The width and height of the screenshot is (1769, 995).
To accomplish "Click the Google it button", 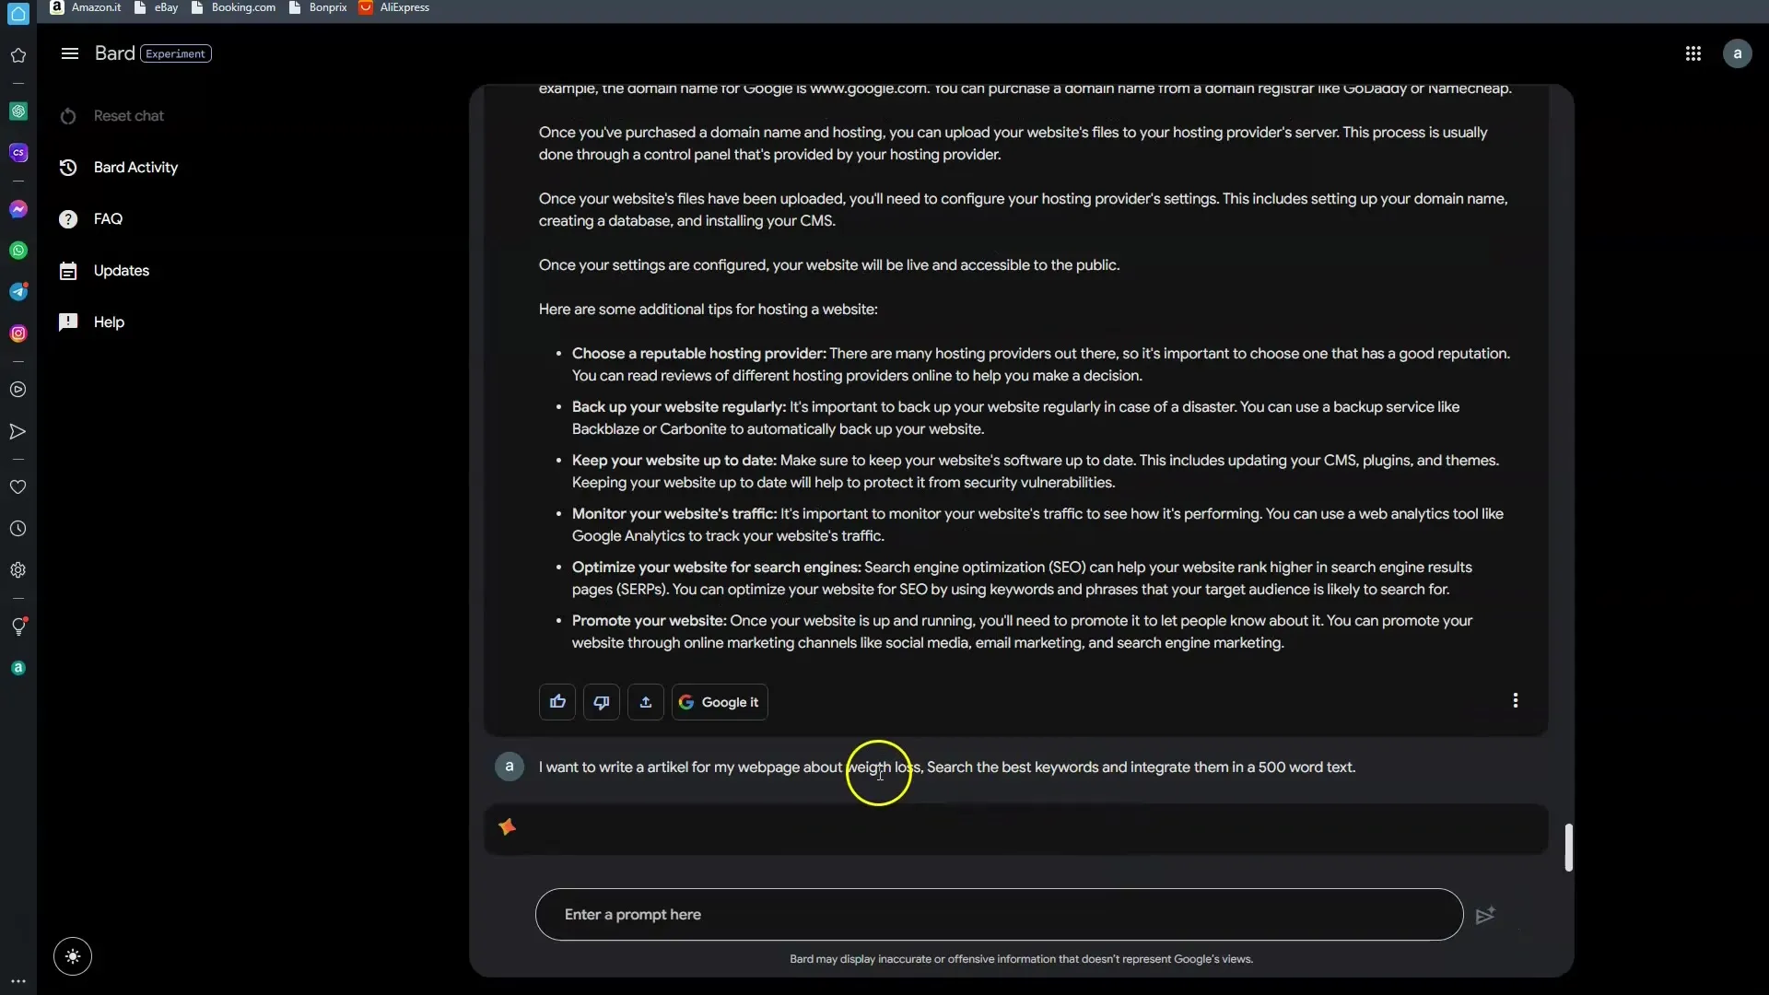I will [x=720, y=701].
